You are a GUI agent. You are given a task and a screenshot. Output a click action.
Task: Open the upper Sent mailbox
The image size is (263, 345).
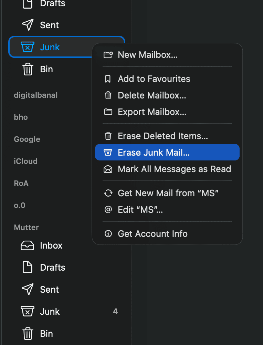click(67, 25)
